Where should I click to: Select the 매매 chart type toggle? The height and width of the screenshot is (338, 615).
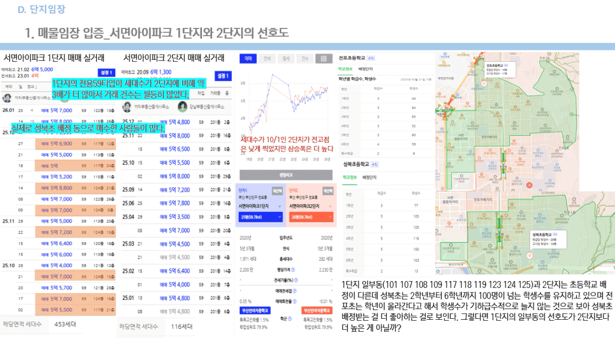tap(248, 58)
